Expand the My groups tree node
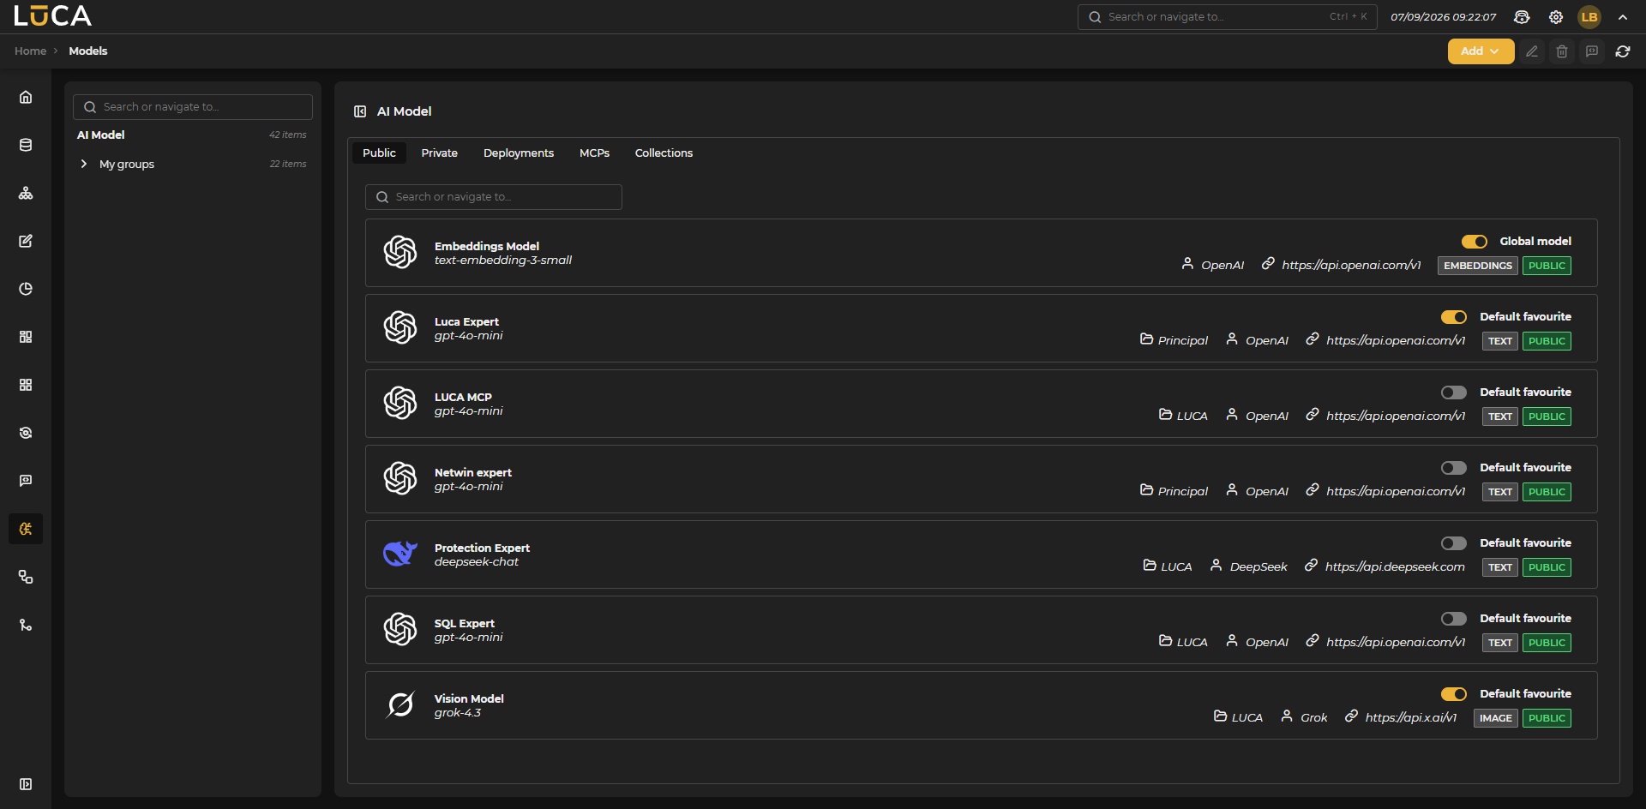The image size is (1646, 809). click(x=83, y=164)
